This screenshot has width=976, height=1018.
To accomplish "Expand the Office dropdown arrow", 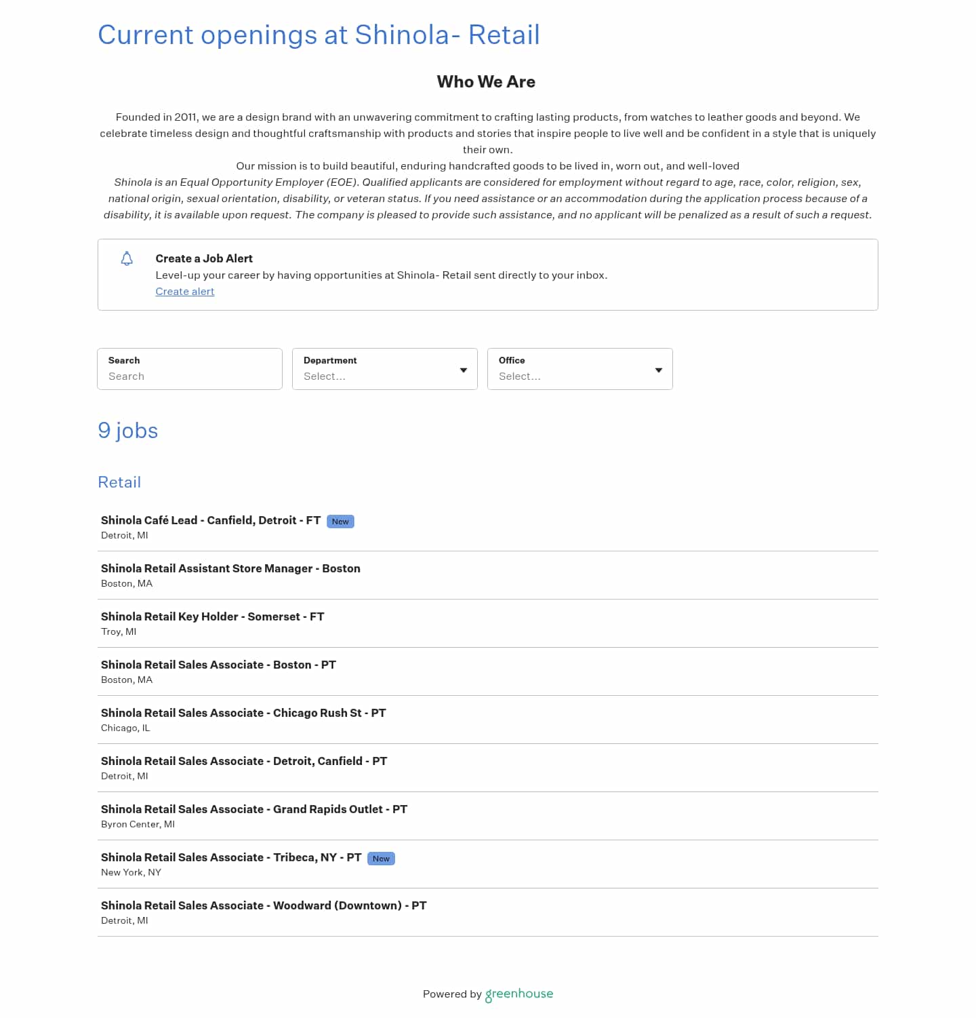I will (x=658, y=370).
